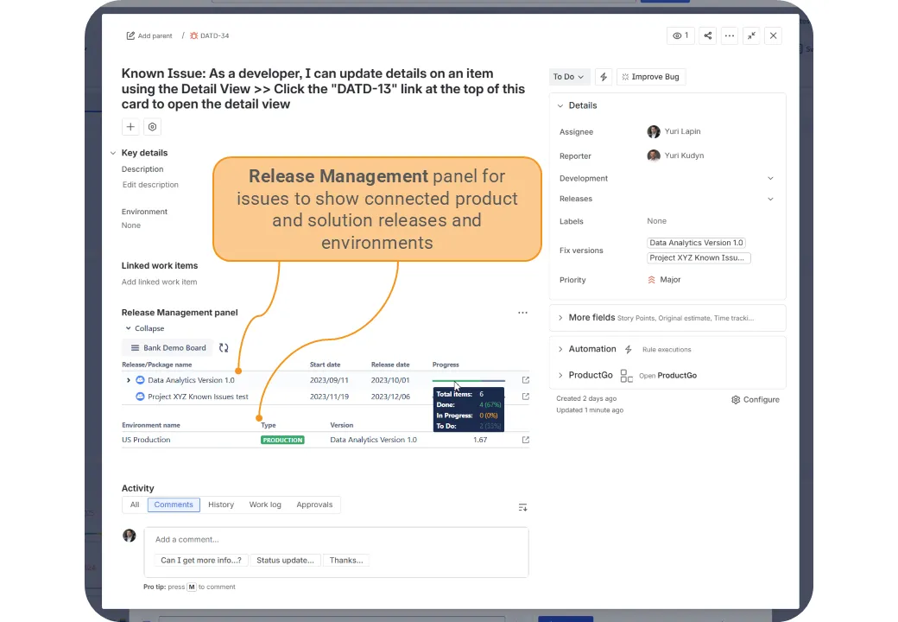Toggle the watch eye icon

tap(680, 35)
